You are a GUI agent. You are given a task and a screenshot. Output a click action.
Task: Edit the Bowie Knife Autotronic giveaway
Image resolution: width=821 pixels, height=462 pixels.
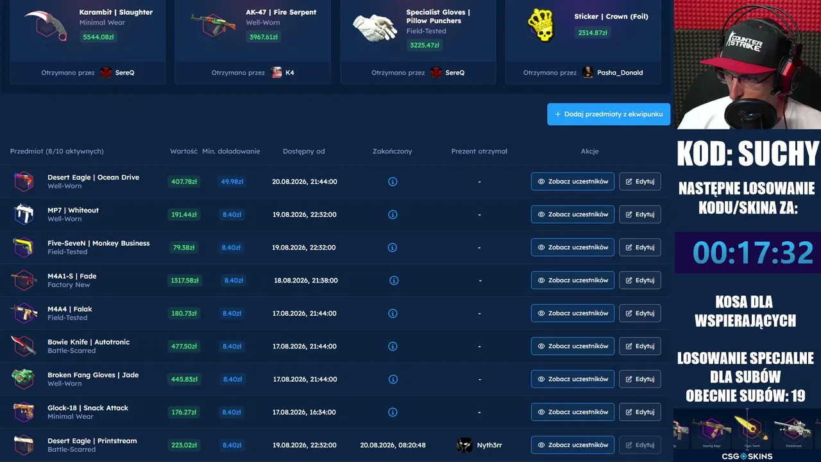coord(640,346)
